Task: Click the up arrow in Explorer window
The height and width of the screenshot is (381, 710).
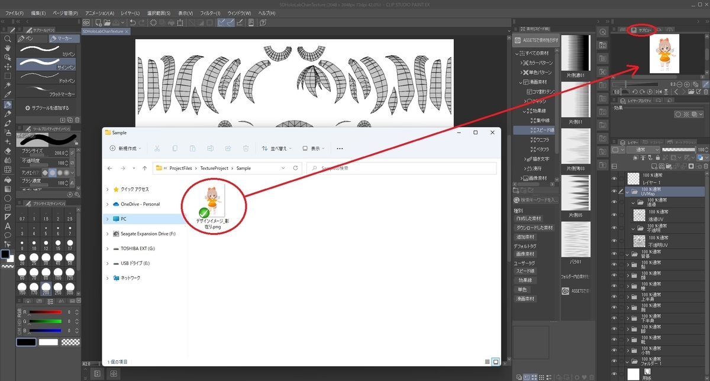Action: pos(145,168)
